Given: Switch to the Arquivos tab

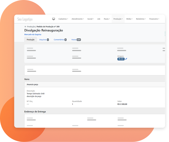Looking at the screenshot, I should 44,40.
